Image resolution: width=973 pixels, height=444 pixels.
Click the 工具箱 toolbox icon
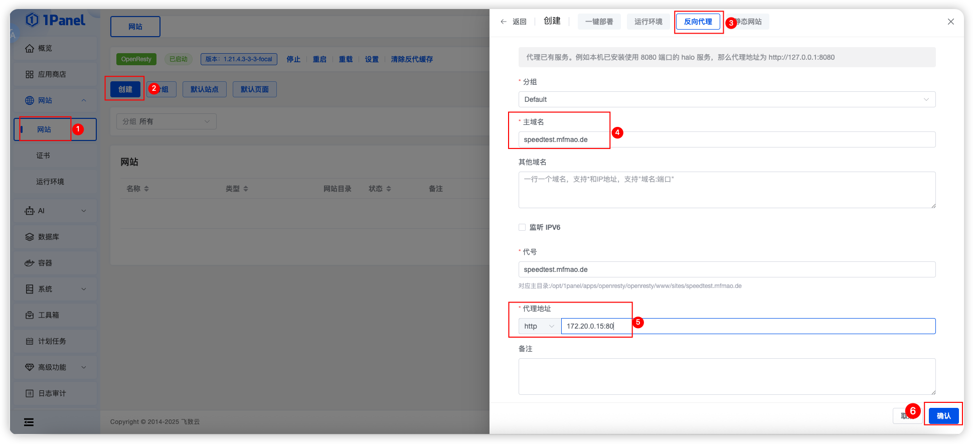coord(30,315)
